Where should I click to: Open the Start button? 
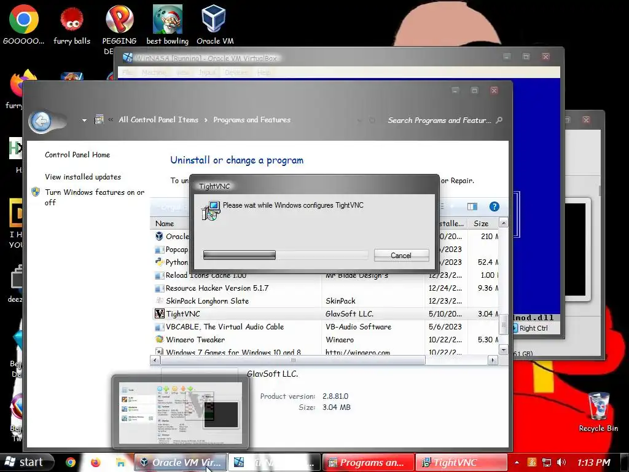26,462
